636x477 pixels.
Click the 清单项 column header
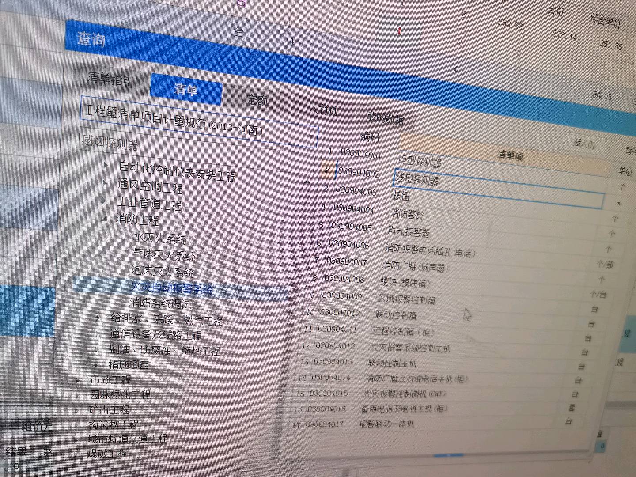coord(510,155)
